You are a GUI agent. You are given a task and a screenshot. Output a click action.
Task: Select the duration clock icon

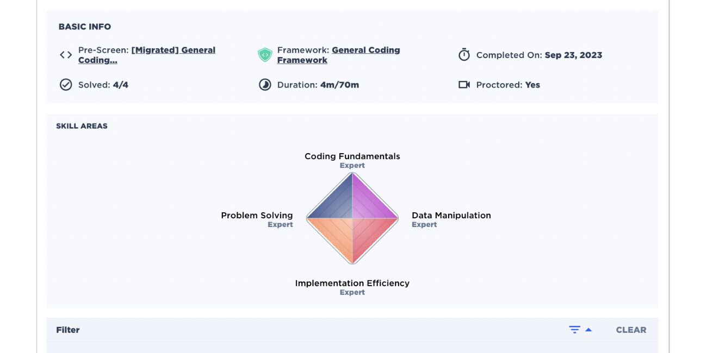[265, 84]
